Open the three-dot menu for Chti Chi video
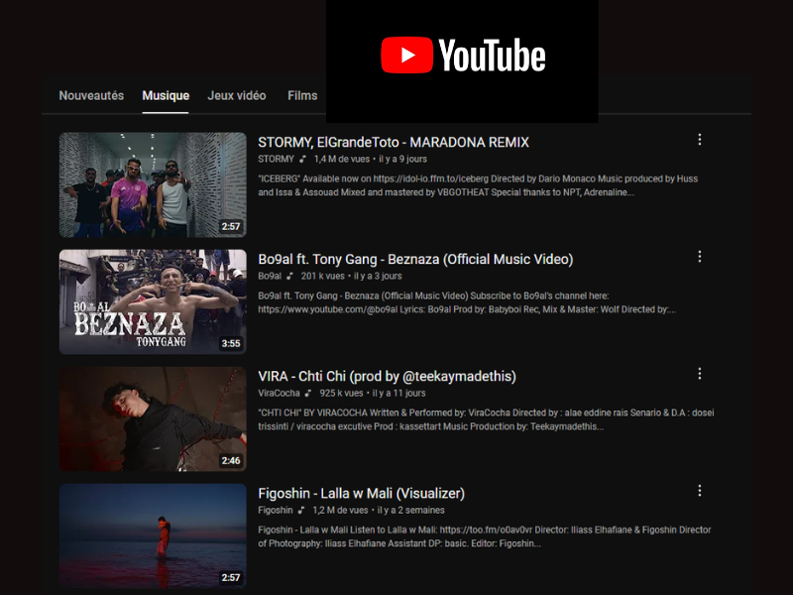 coord(700,374)
